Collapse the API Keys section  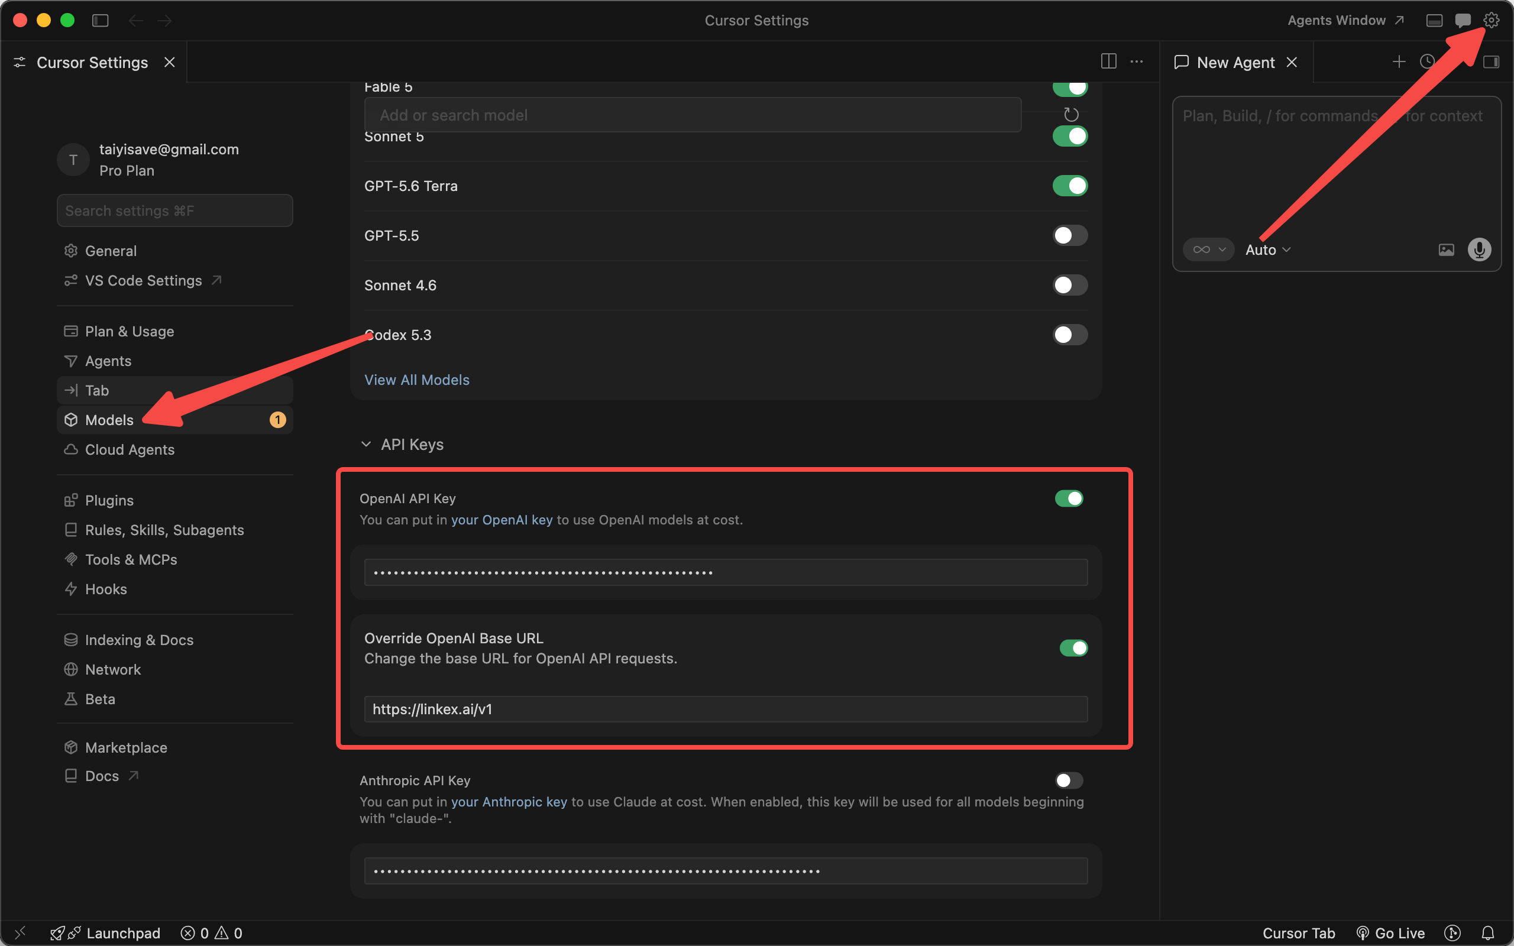(402, 444)
